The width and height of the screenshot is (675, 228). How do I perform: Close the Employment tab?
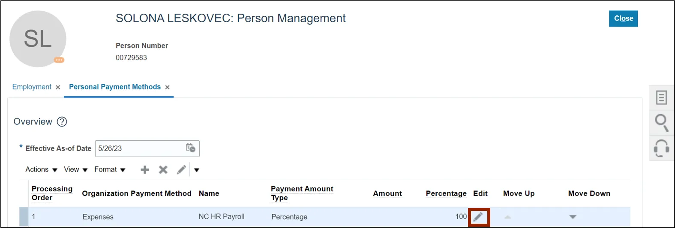point(58,87)
